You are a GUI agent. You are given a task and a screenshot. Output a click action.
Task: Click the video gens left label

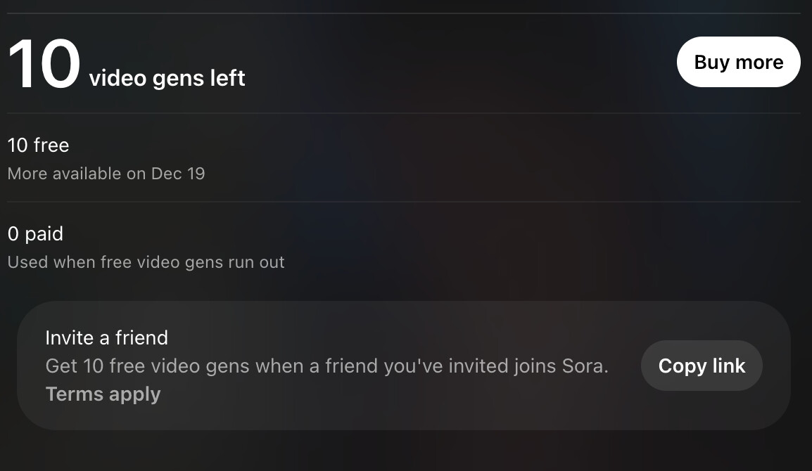click(x=167, y=78)
